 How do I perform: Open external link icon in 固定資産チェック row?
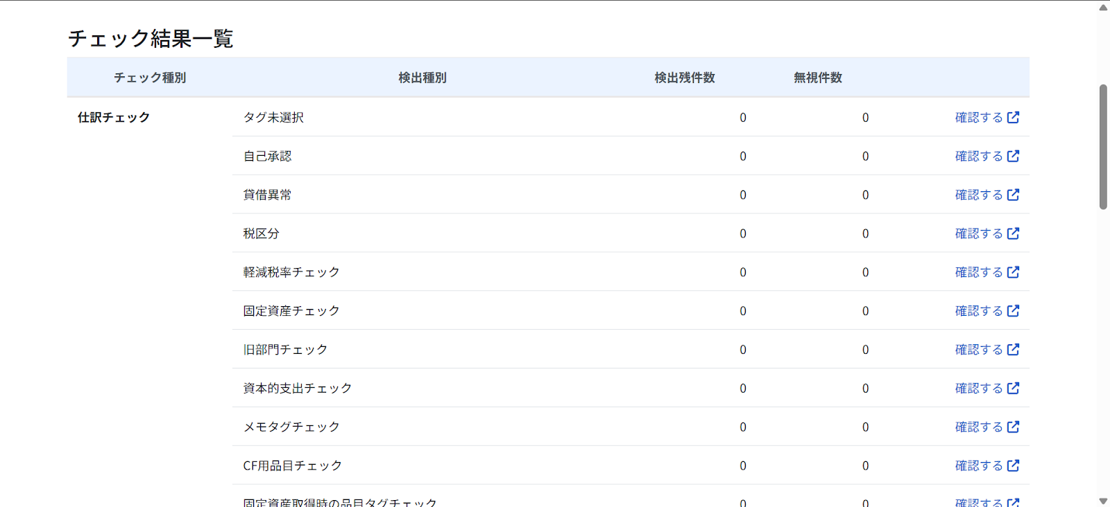tap(1014, 311)
